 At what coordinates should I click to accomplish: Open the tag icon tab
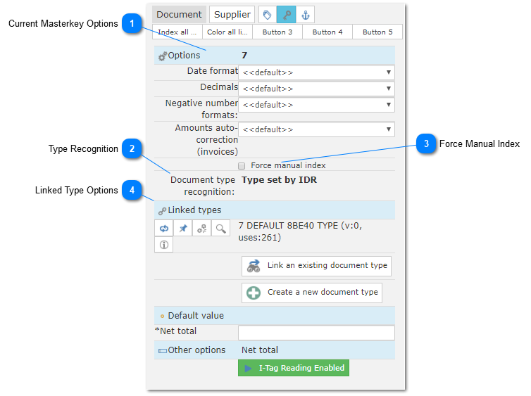click(267, 15)
